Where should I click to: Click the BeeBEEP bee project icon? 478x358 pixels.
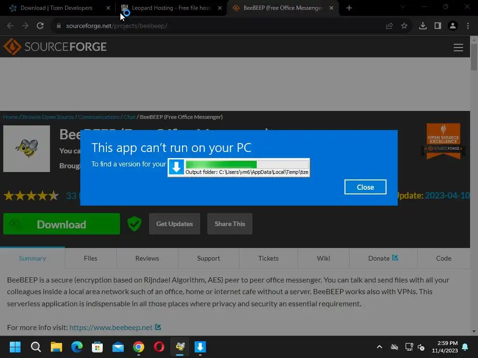point(27,149)
